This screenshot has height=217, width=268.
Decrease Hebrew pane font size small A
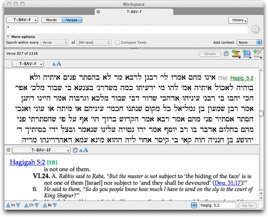(x=54, y=64)
